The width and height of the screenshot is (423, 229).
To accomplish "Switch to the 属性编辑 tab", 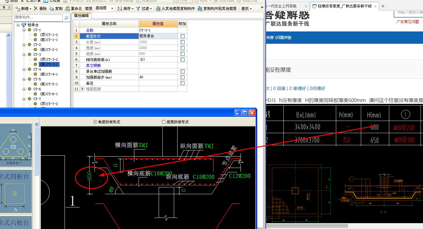I will click(x=81, y=16).
